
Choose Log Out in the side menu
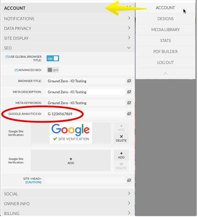166,63
